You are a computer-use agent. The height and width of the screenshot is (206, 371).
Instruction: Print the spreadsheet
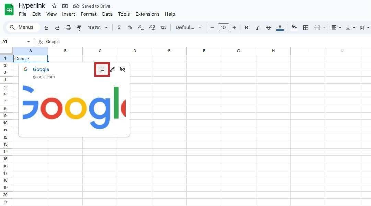pyautogui.click(x=68, y=28)
